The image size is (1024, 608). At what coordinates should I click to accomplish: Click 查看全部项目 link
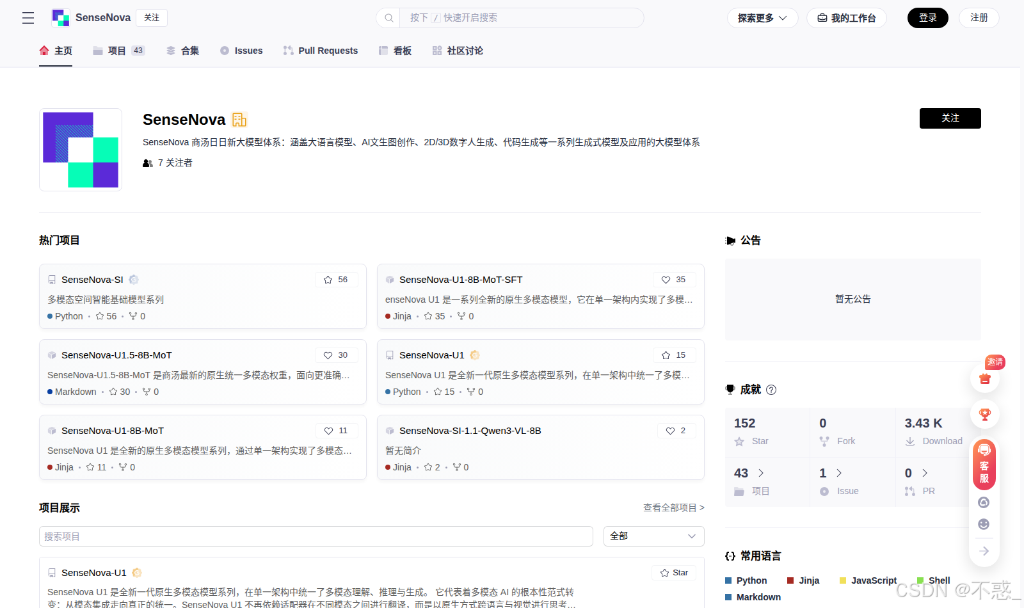[x=673, y=508]
